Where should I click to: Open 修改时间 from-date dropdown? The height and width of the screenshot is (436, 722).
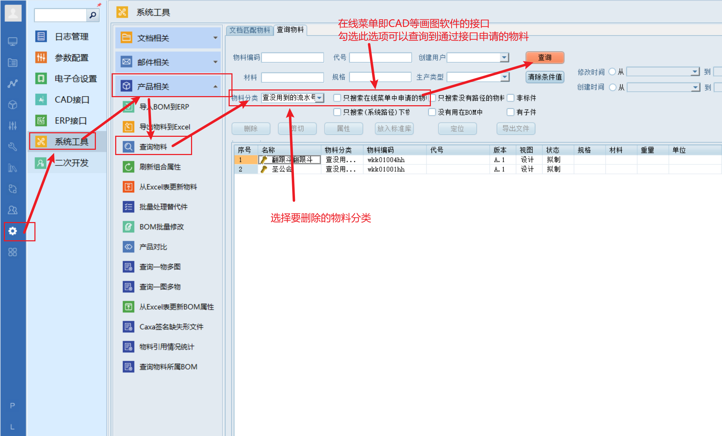point(695,72)
